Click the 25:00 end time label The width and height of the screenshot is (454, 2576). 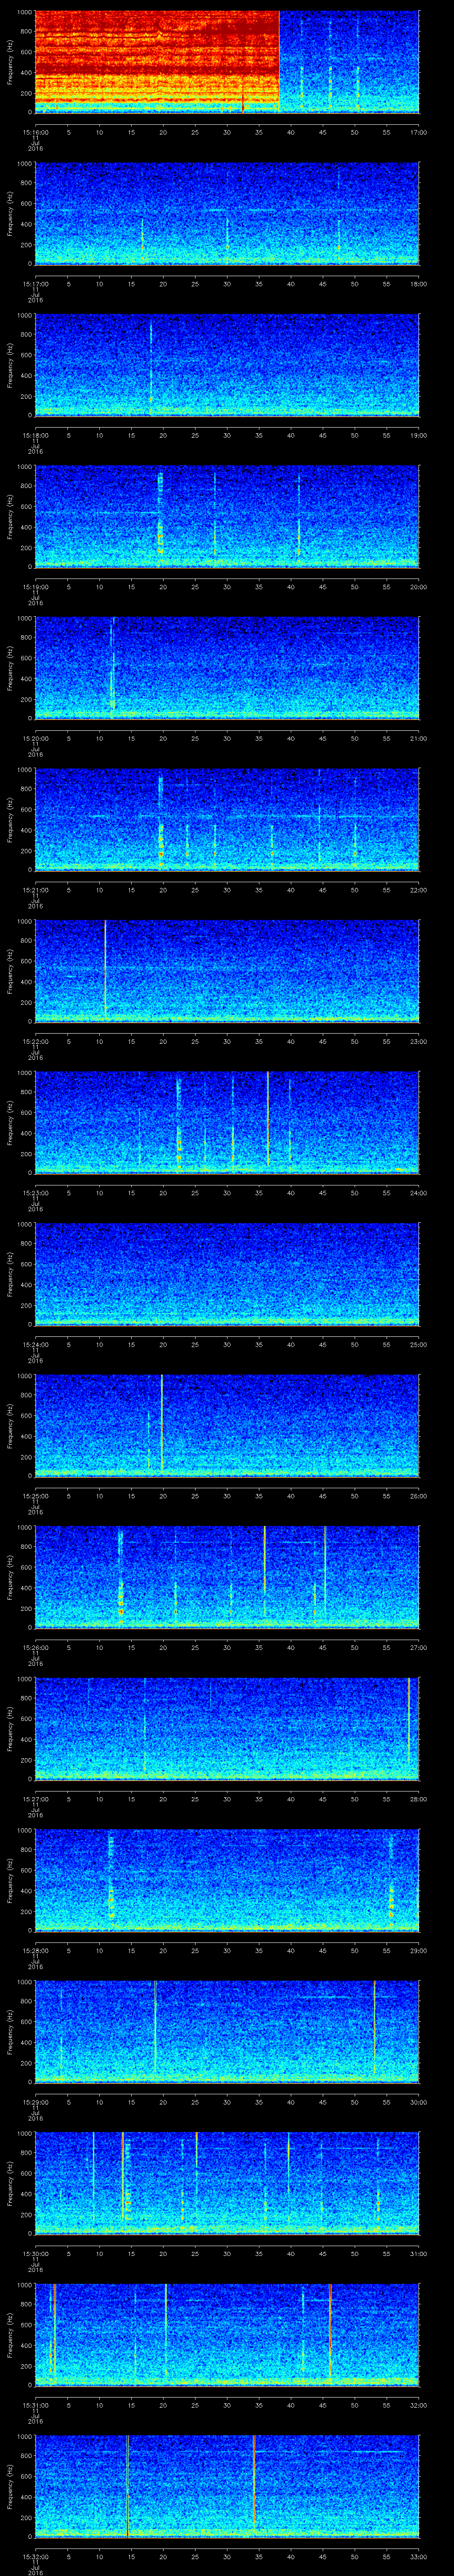point(419,1344)
